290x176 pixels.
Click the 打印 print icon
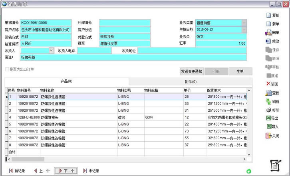[x=268, y=110]
